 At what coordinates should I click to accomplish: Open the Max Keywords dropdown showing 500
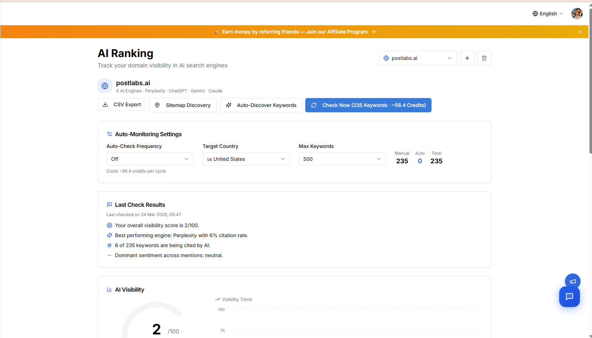coord(342,159)
